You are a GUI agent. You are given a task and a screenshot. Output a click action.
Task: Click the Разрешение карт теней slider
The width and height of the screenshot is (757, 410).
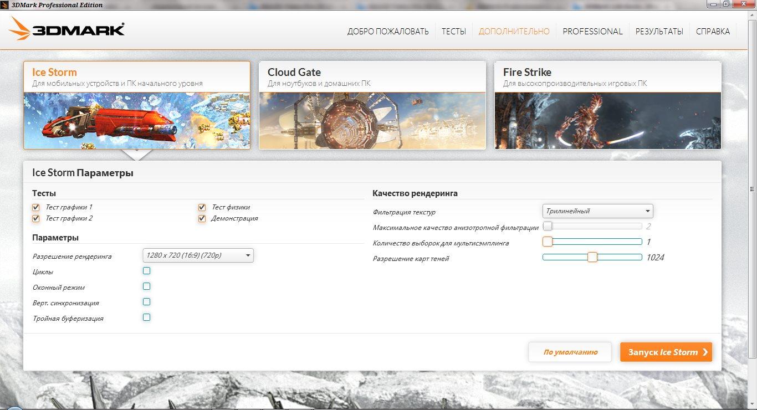pos(592,257)
